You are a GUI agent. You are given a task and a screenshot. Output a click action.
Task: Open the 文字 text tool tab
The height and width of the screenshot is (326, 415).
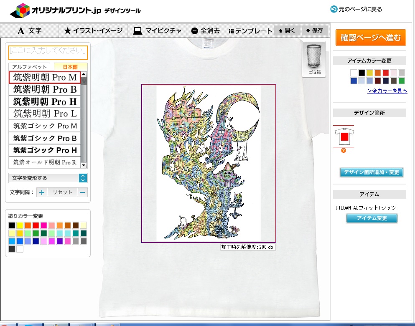[x=30, y=30]
